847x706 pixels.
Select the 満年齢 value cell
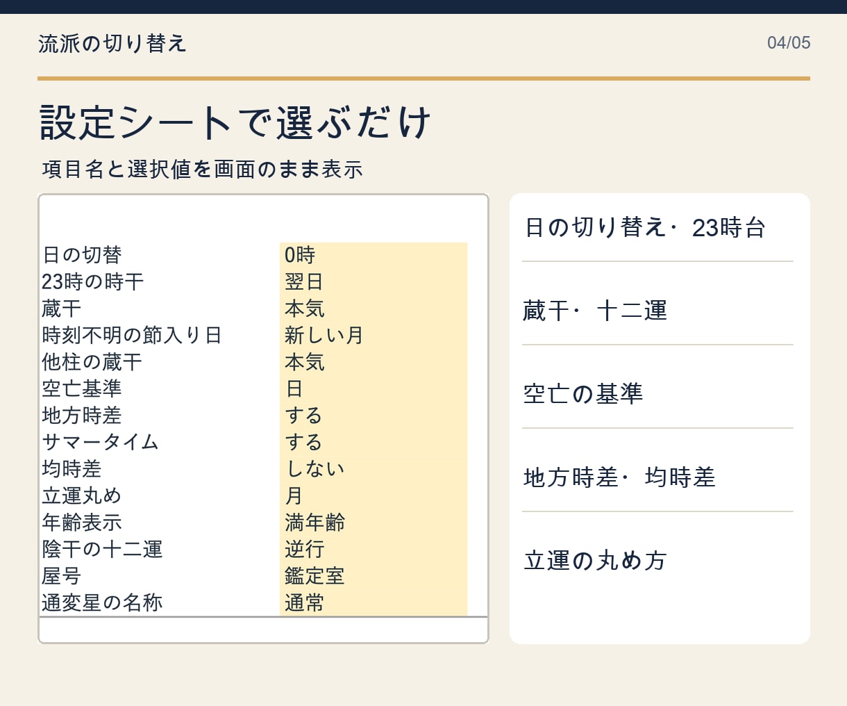point(374,523)
